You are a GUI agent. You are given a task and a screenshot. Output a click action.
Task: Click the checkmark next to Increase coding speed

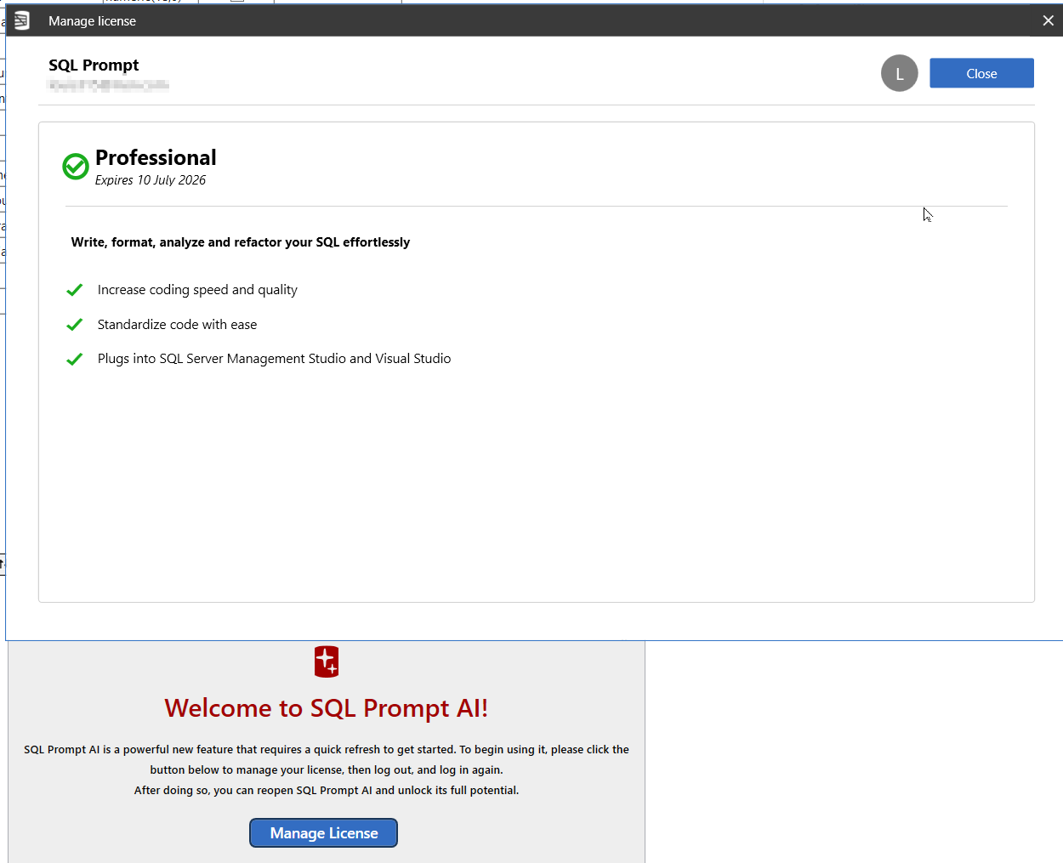click(x=75, y=290)
